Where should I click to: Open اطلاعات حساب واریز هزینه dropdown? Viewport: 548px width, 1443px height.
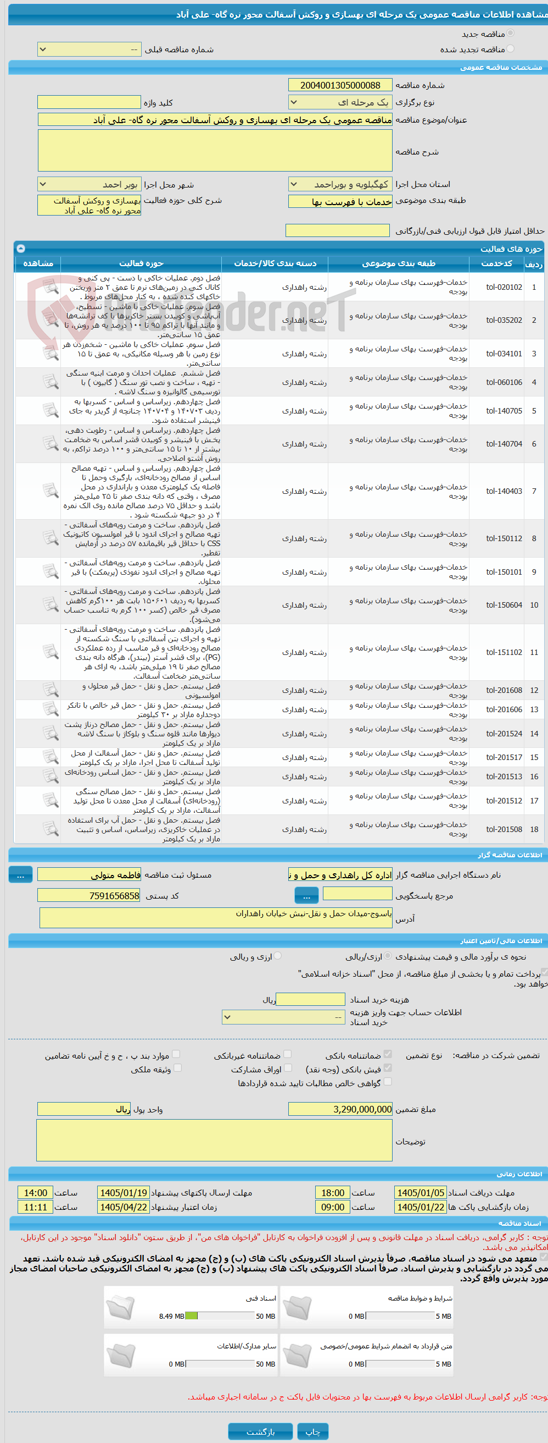click(x=283, y=1017)
